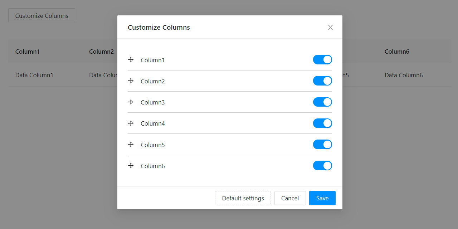Select the drag handle icon for Column6
The image size is (458, 229).
pyautogui.click(x=131, y=165)
